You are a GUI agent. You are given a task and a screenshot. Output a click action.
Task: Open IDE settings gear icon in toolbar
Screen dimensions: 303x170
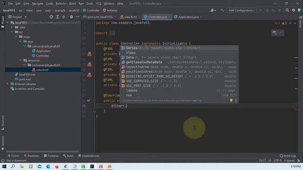294,10
